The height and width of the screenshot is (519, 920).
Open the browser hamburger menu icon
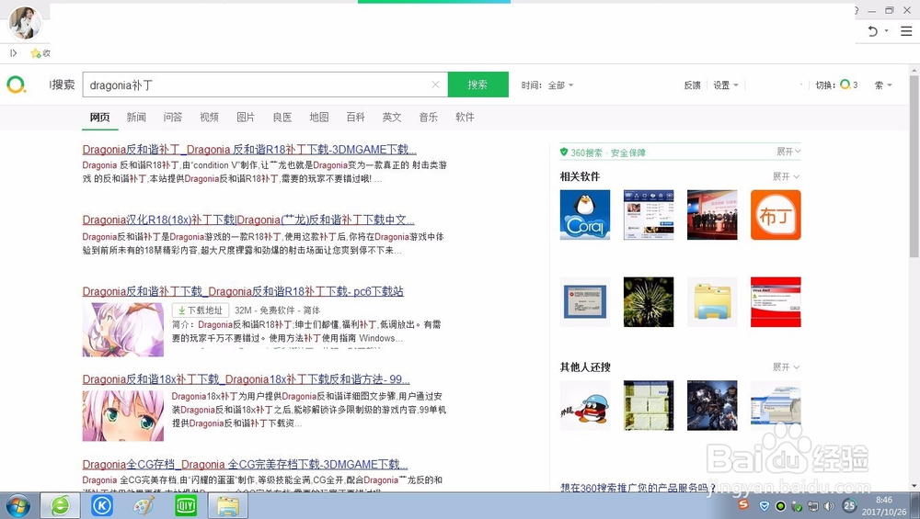pyautogui.click(x=906, y=31)
